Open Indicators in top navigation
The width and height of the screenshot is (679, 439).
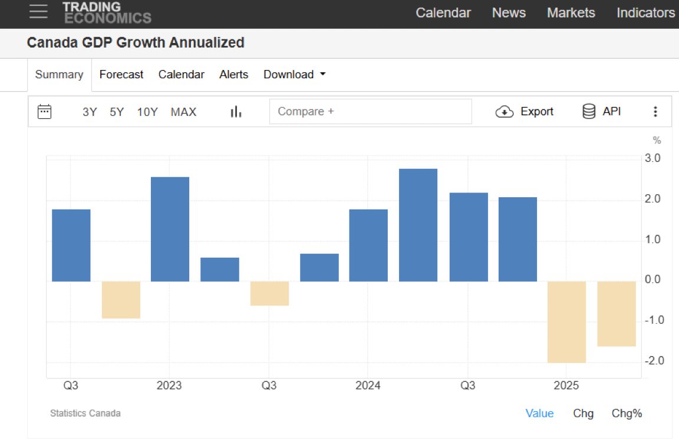645,12
